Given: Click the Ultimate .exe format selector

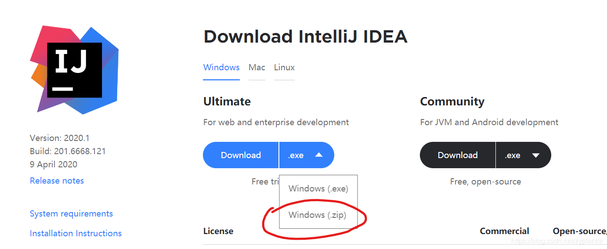Looking at the screenshot, I should (x=307, y=155).
